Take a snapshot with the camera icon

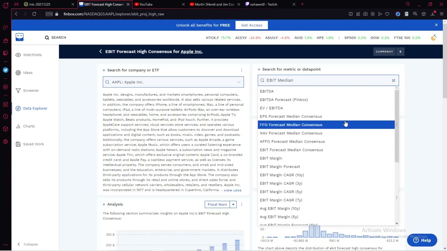coord(365,14)
